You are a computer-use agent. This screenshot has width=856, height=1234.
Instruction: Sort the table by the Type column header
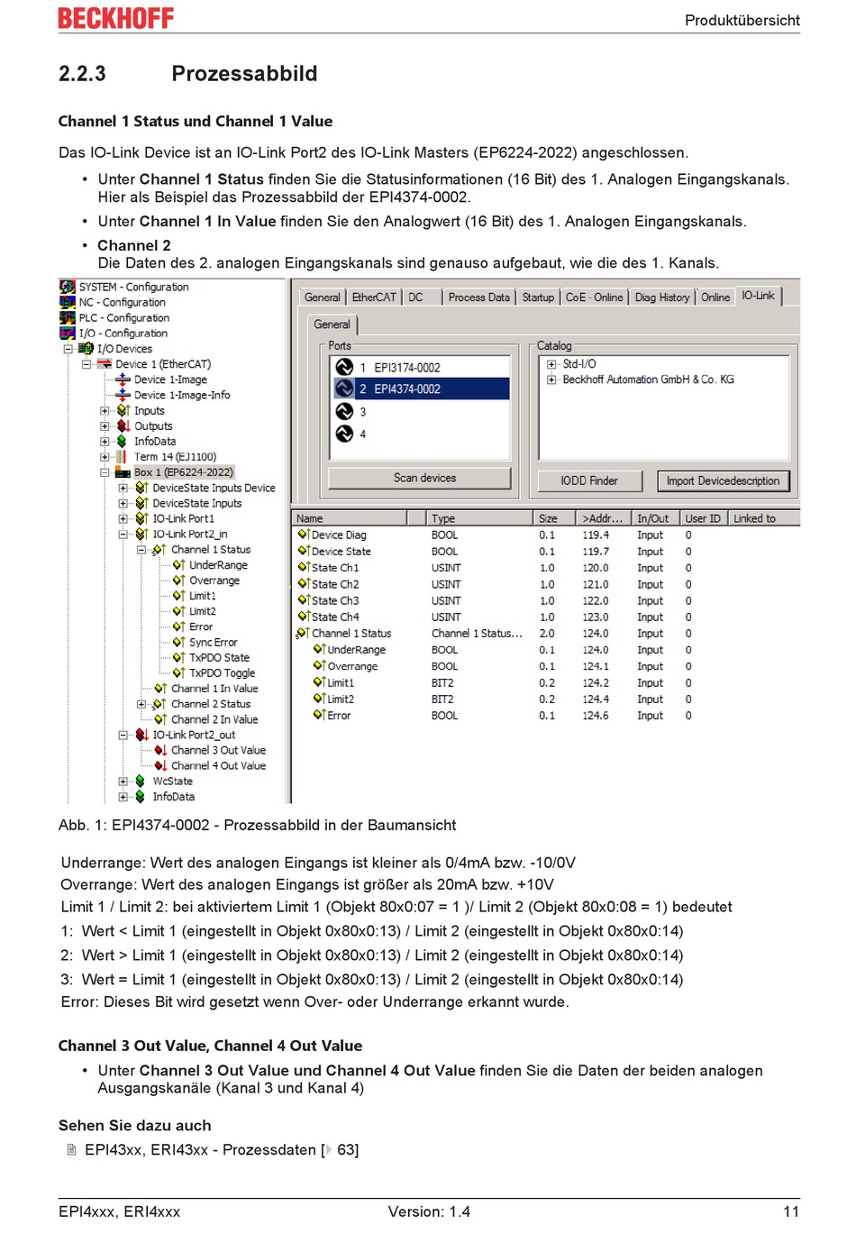pos(478,518)
